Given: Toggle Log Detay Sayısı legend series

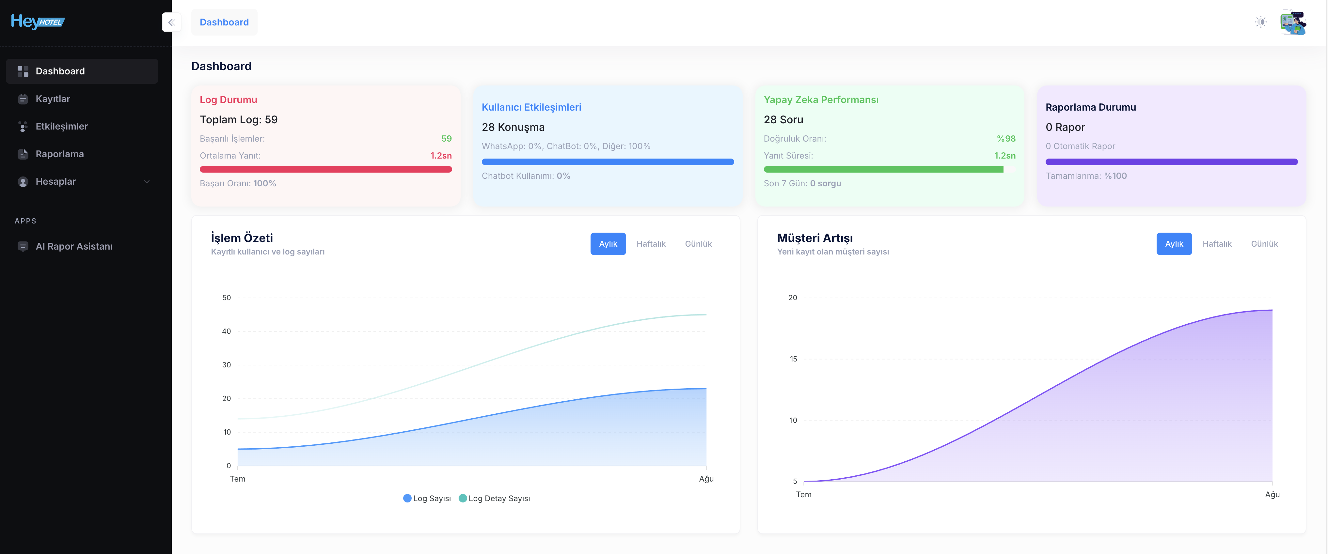Looking at the screenshot, I should pyautogui.click(x=494, y=498).
